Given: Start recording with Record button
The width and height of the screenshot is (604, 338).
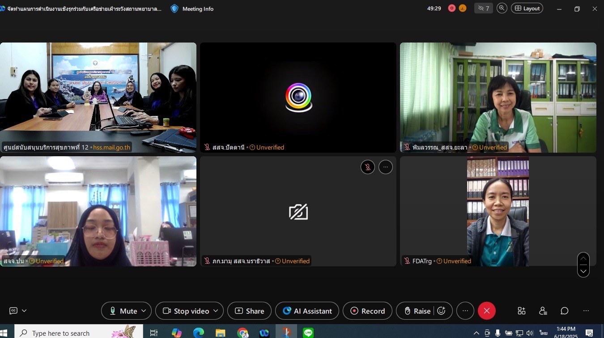Looking at the screenshot, I should [367, 311].
